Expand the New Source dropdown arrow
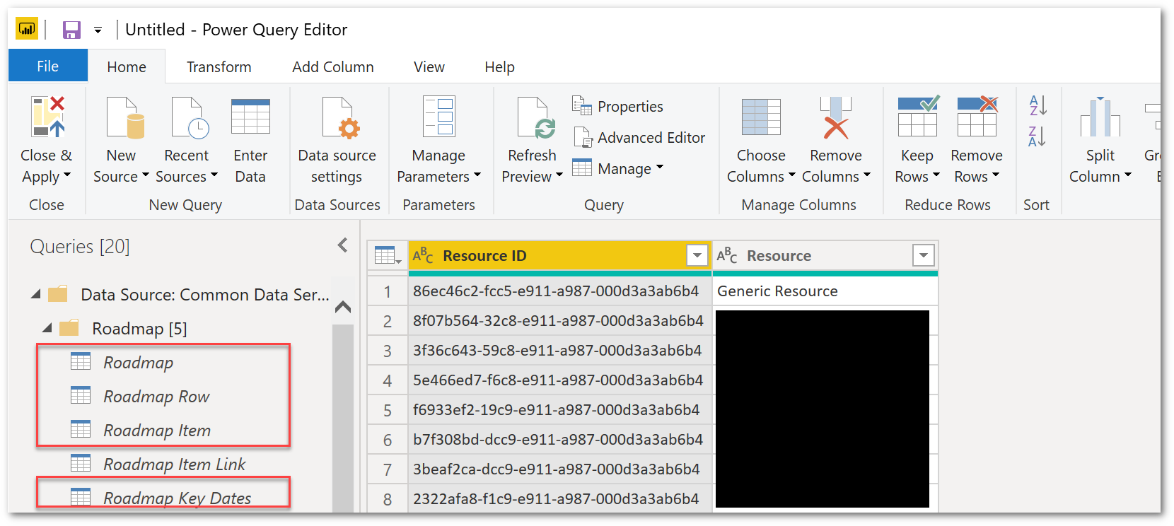The height and width of the screenshot is (526, 1174). click(x=145, y=175)
